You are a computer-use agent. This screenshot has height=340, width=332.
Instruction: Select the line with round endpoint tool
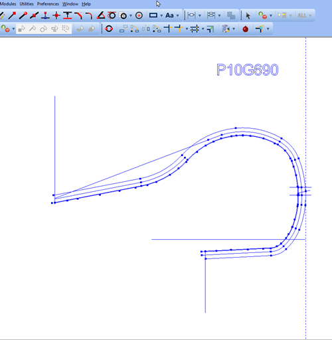coord(23,15)
